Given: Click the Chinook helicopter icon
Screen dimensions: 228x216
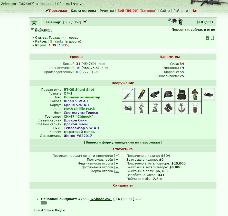Looking at the screenshot, I should pos(128,108).
